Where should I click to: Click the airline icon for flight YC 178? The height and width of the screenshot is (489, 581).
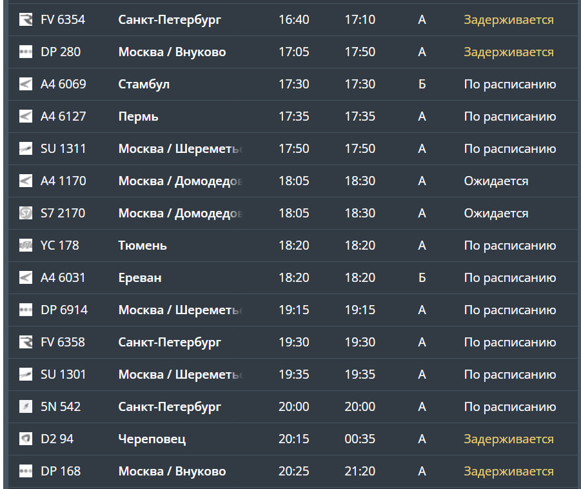(x=26, y=246)
